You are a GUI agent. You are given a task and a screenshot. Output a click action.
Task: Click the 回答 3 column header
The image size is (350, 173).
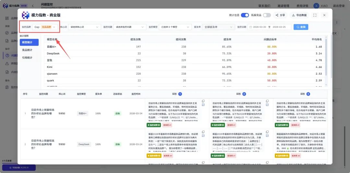coord(305,94)
